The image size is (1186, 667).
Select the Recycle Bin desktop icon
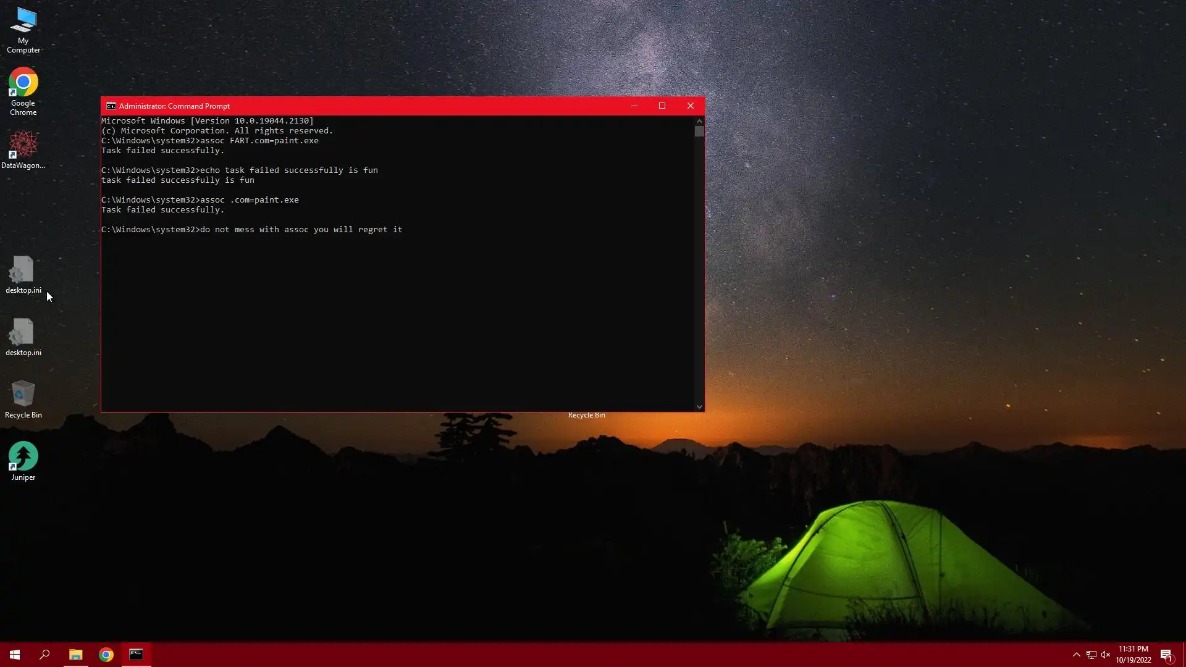coord(23,395)
